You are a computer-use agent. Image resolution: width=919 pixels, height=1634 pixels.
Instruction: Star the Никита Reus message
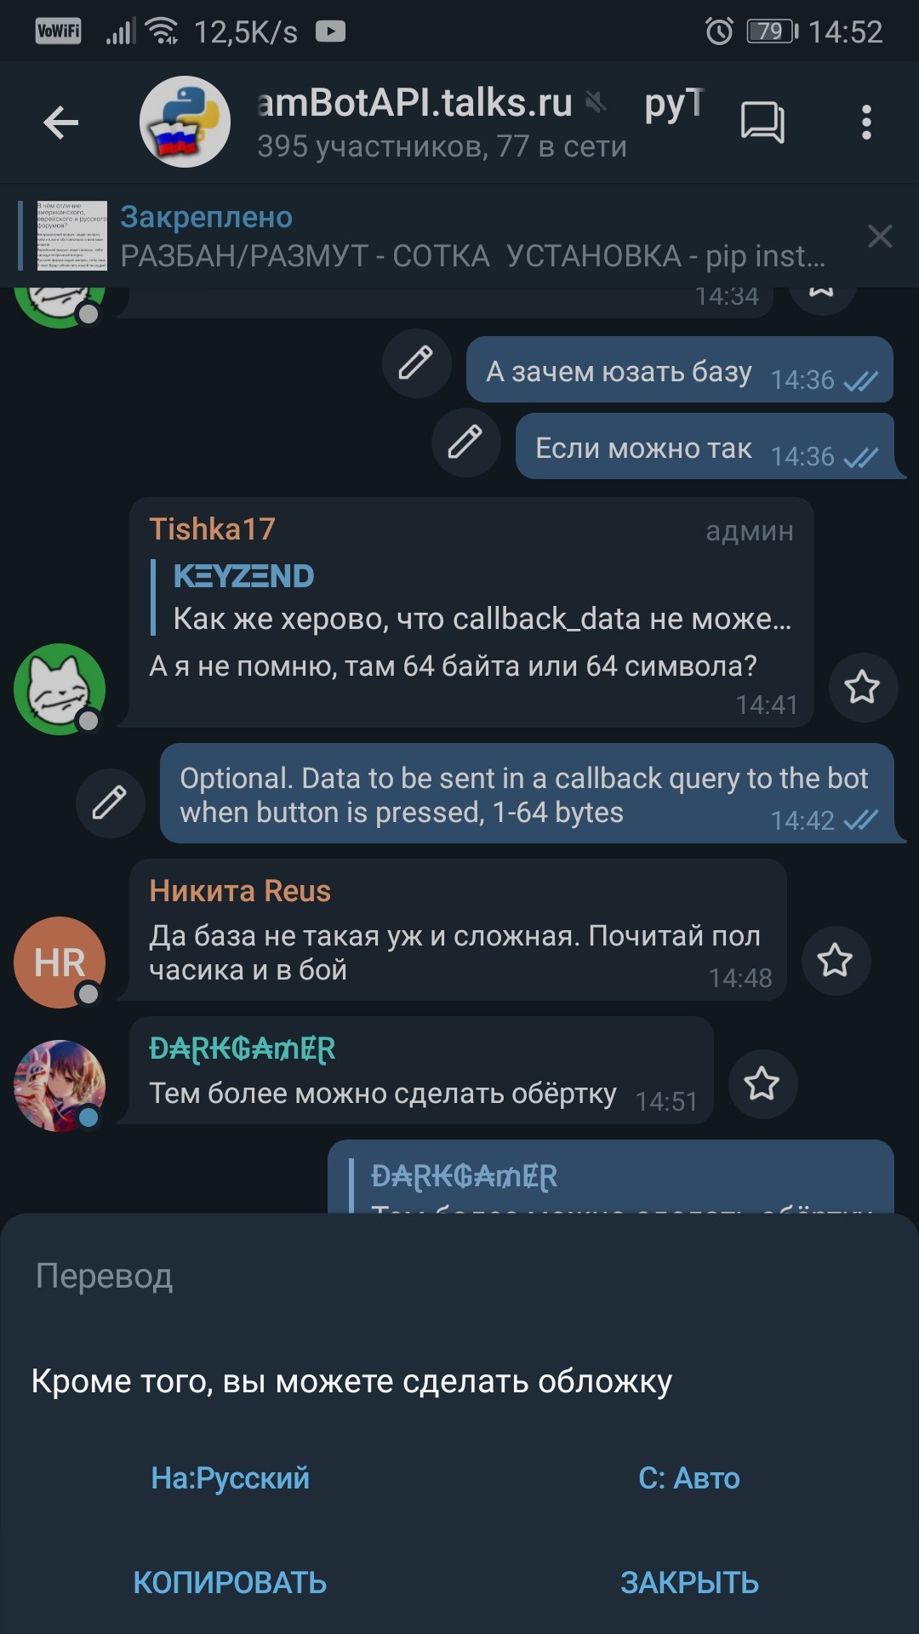click(836, 961)
